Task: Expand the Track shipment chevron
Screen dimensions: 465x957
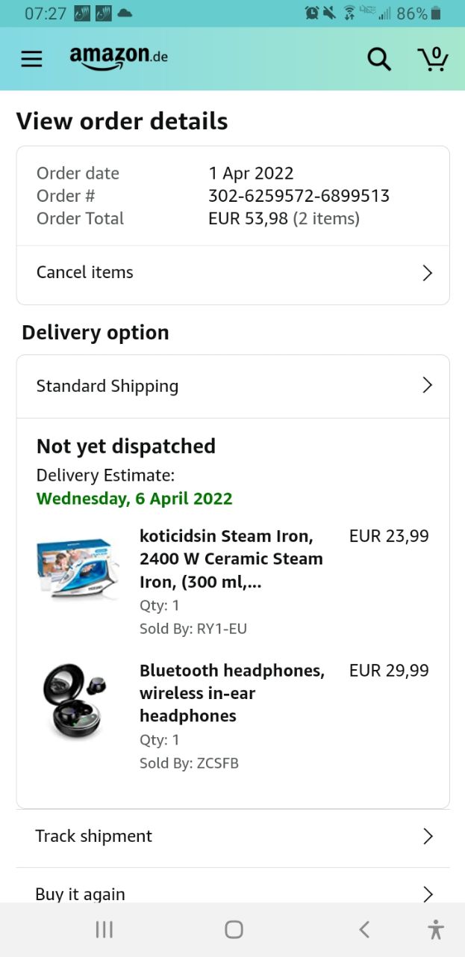Action: pos(428,836)
